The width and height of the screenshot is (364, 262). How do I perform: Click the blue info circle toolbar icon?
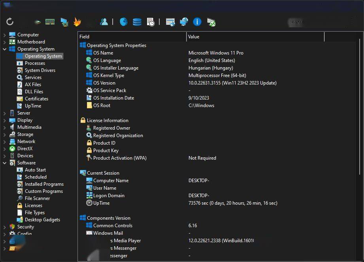point(197,22)
